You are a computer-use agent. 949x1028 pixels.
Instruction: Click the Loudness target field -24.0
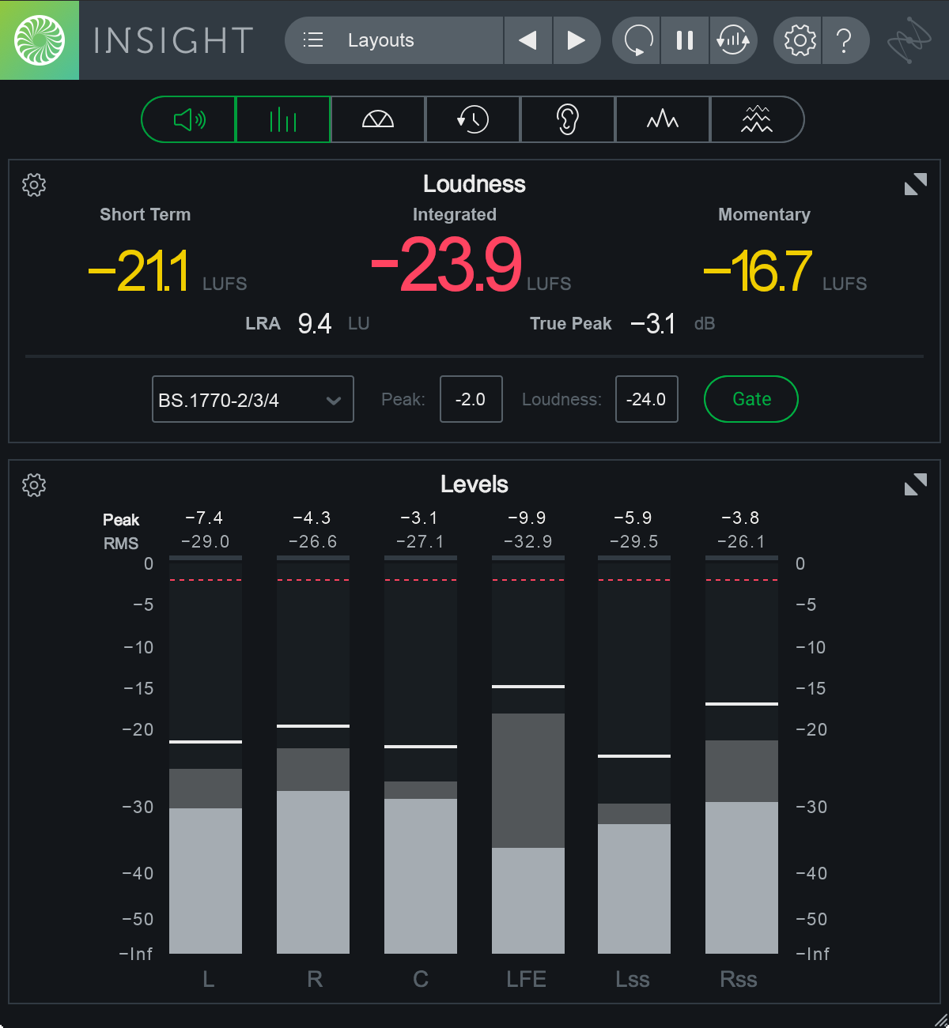coord(647,400)
